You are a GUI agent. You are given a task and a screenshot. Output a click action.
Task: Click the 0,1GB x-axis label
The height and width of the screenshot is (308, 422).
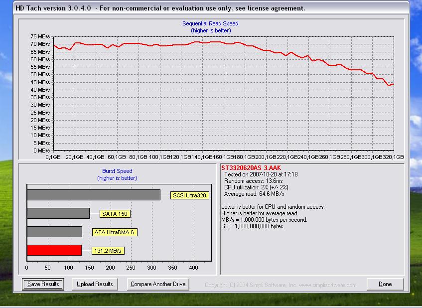coord(53,157)
